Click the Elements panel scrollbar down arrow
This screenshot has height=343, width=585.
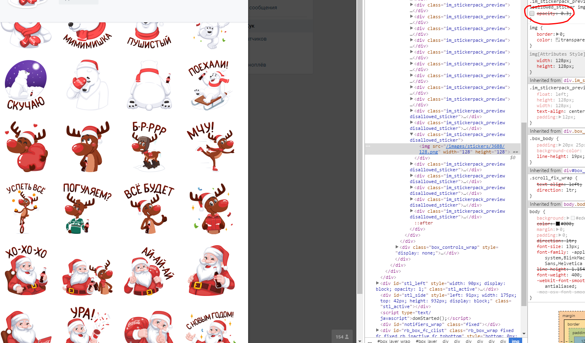click(x=524, y=334)
